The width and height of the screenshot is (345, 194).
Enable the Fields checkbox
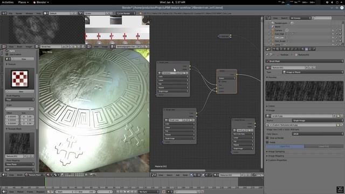tap(267, 142)
